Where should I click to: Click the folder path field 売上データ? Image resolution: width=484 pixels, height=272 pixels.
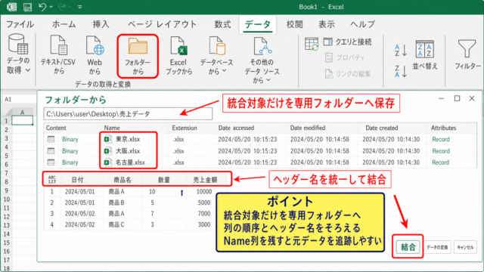tap(128, 114)
